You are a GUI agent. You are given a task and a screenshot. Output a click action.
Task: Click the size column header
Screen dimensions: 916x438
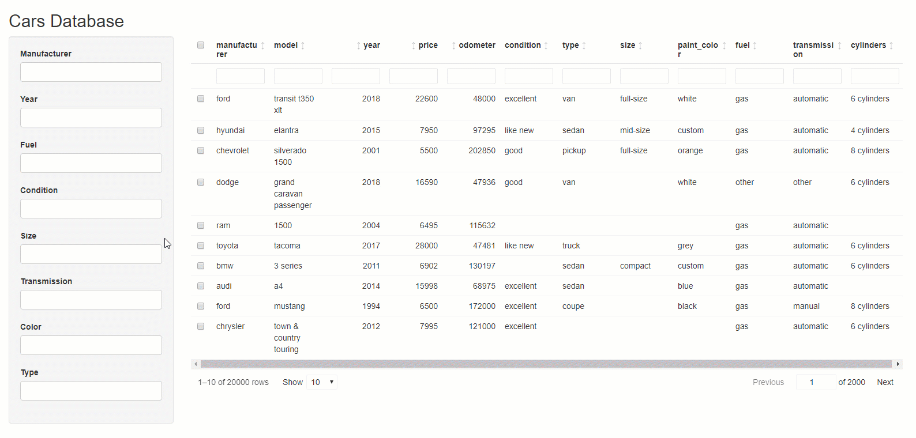pyautogui.click(x=628, y=46)
